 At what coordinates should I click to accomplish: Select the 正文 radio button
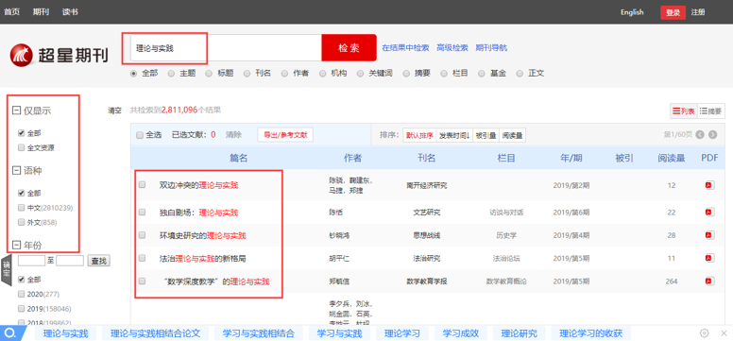(519, 74)
